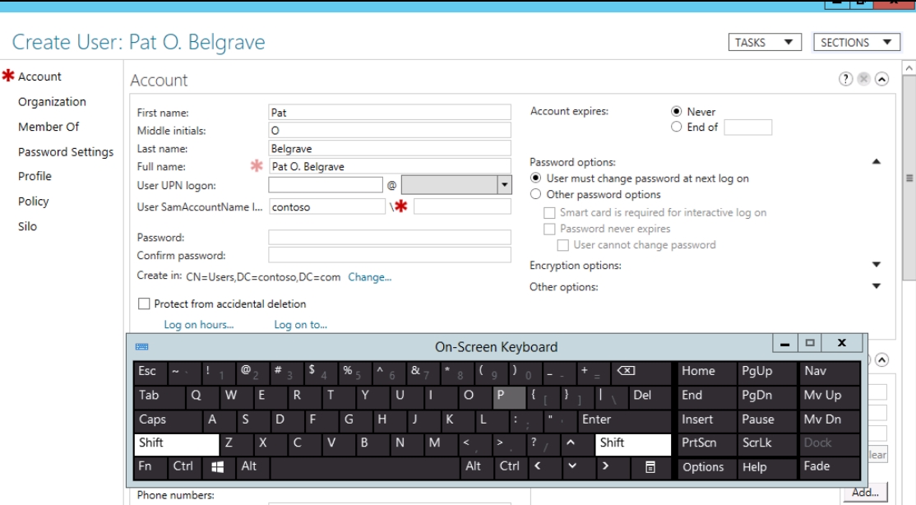Click the PrtScn key on keyboard

tap(706, 443)
